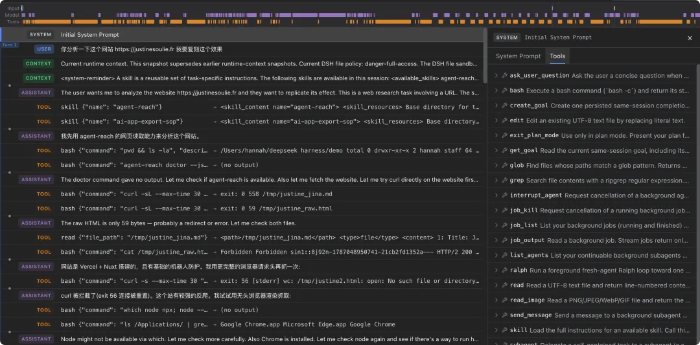This screenshot has height=345, width=700.
Task: Expand the edit tool chevron
Action: 496,120
